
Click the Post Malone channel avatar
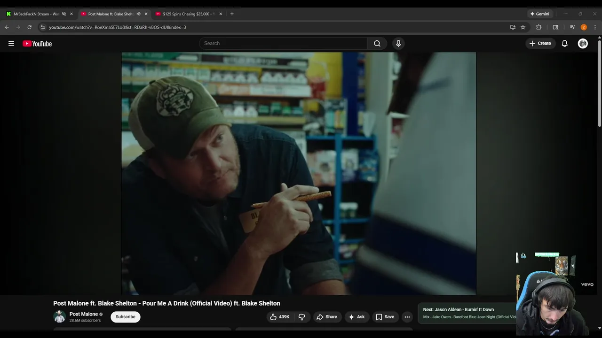tap(59, 316)
